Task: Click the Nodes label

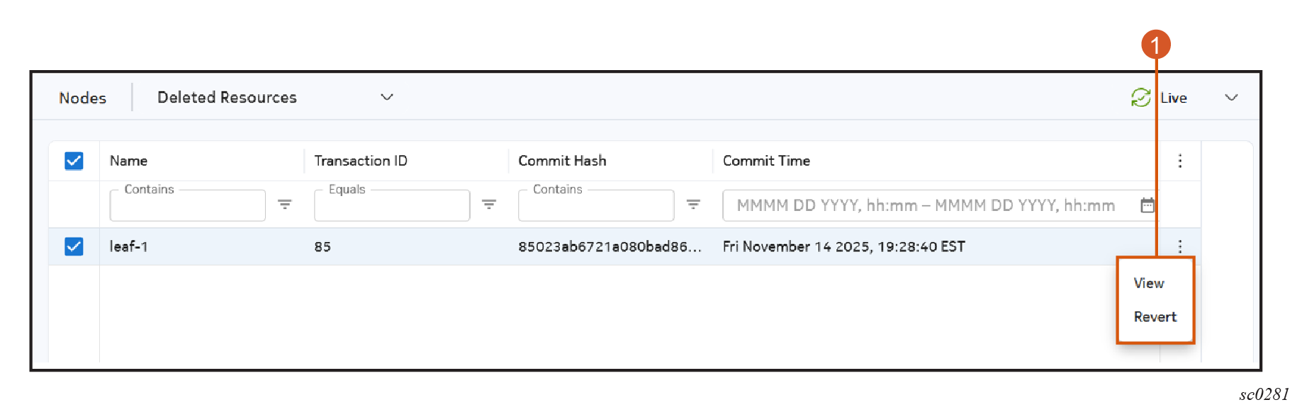Action: pos(83,98)
